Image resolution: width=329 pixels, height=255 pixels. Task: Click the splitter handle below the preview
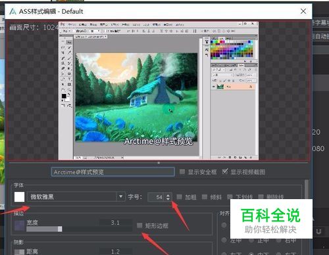[x=159, y=163]
